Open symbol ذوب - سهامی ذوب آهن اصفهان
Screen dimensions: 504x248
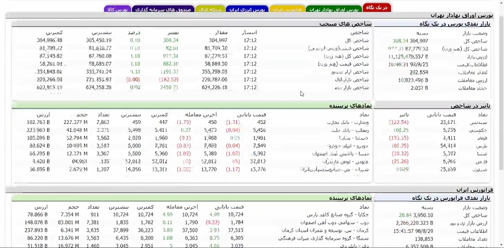point(335,222)
